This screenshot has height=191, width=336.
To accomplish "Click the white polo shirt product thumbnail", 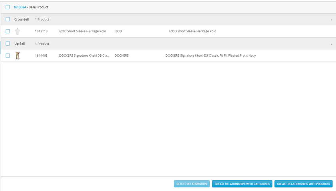I will tap(17, 32).
